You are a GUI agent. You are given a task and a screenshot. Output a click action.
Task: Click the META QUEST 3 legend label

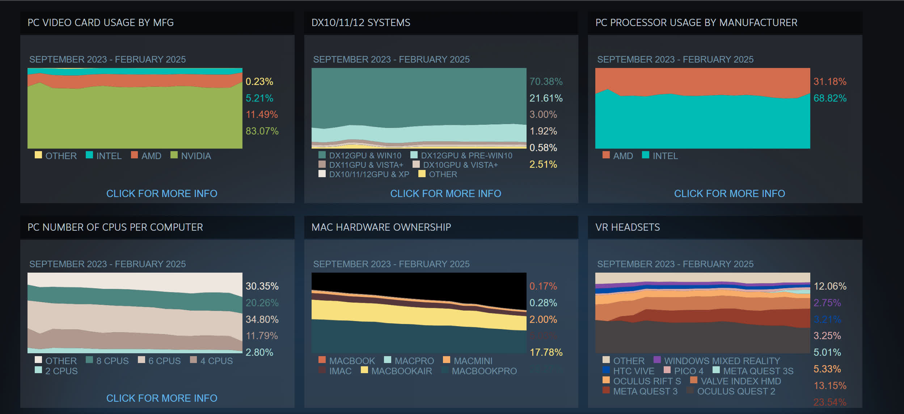coord(645,391)
